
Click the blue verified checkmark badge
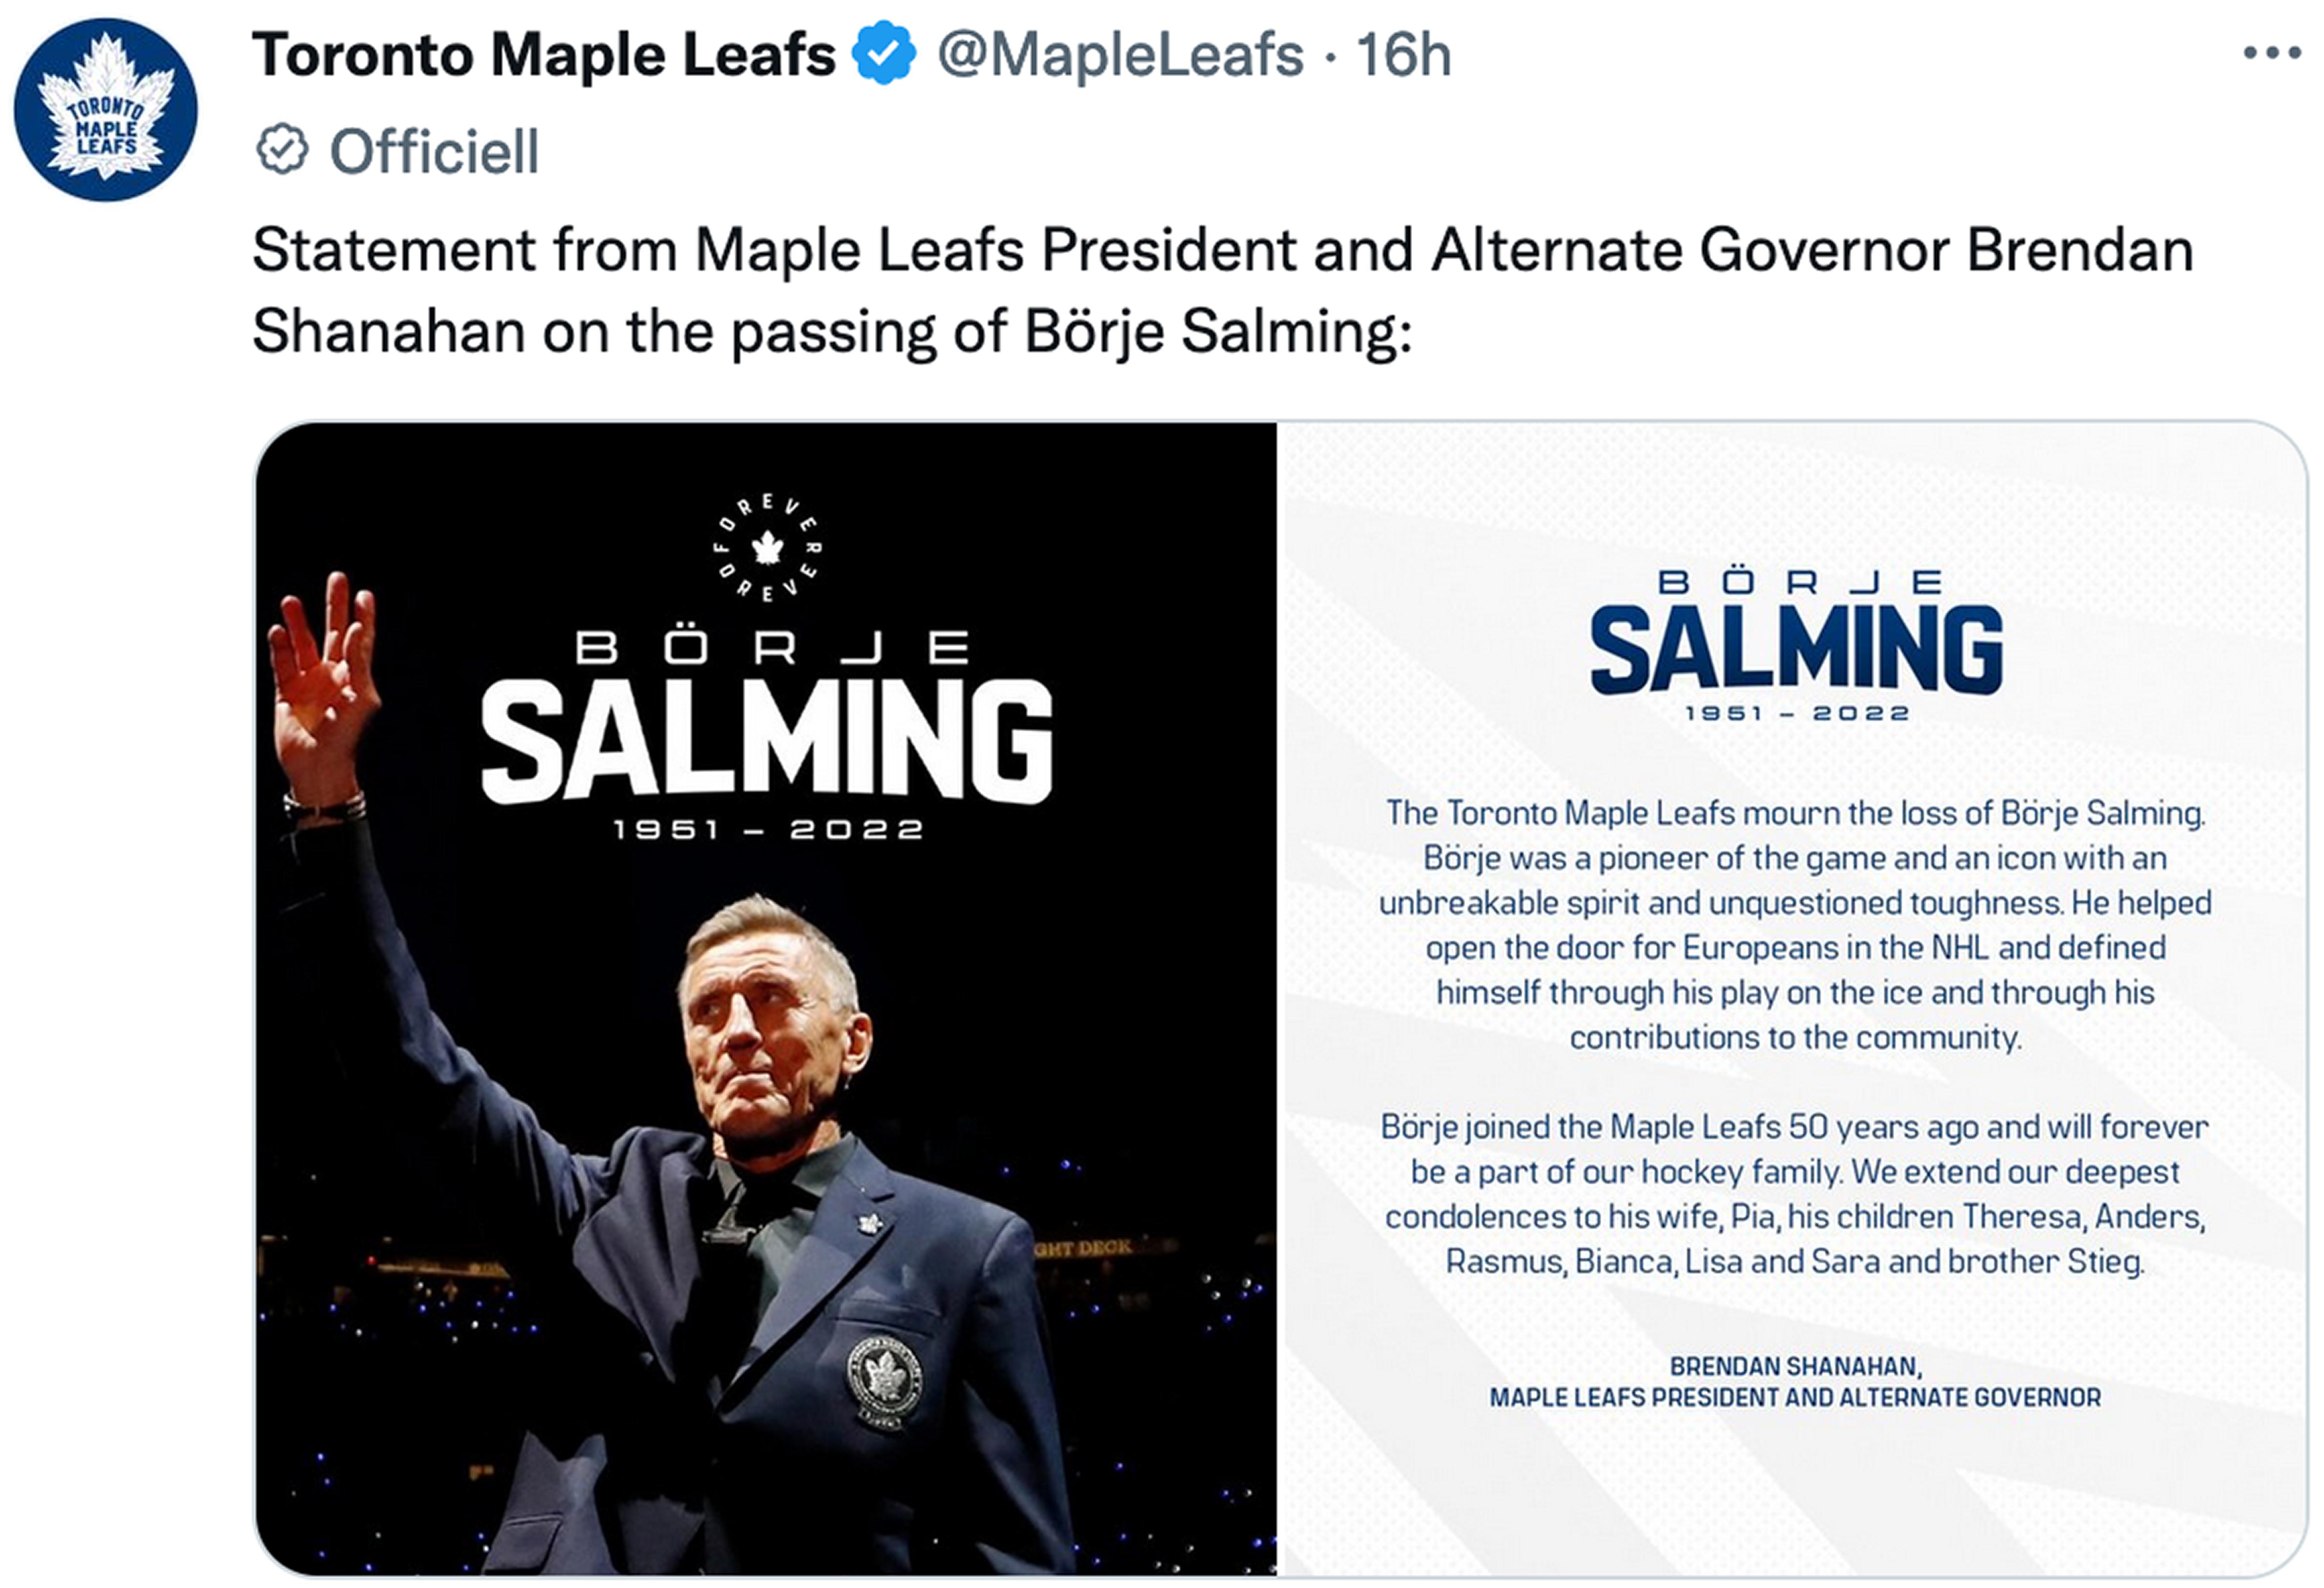(883, 54)
